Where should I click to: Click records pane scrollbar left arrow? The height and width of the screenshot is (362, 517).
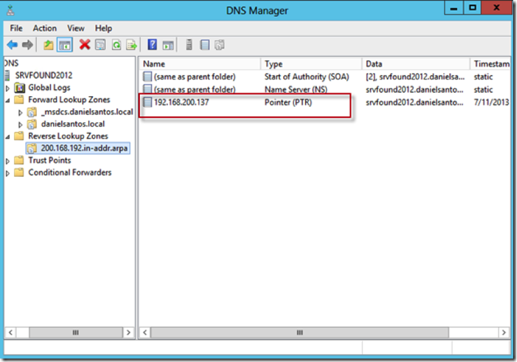[145, 332]
